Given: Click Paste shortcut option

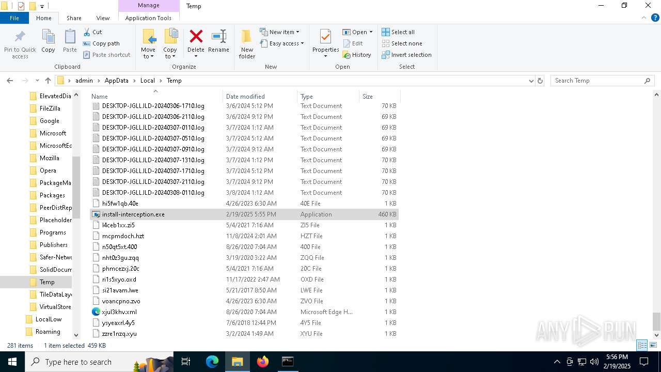Looking at the screenshot, I should point(106,55).
